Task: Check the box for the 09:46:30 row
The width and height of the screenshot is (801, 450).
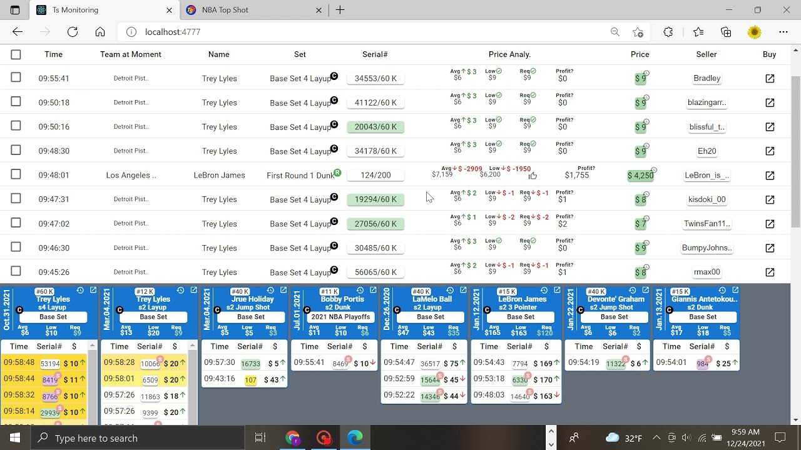Action: (16, 247)
